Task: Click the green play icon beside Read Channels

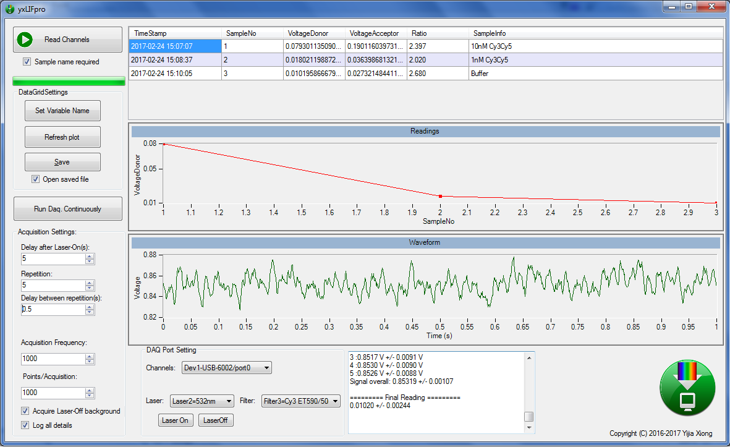Action: [x=25, y=39]
